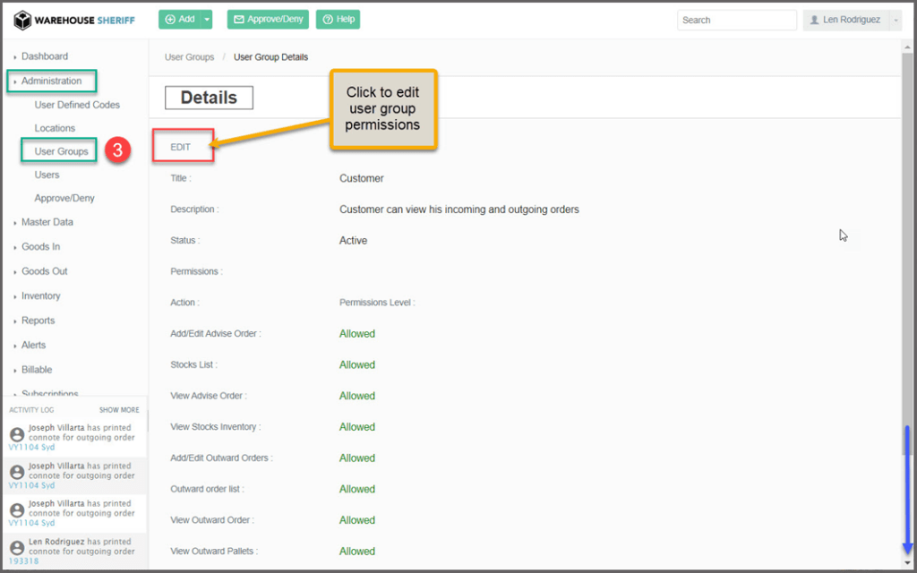This screenshot has width=917, height=573.
Task: Expand the Inventory sidebar section
Action: pos(41,295)
